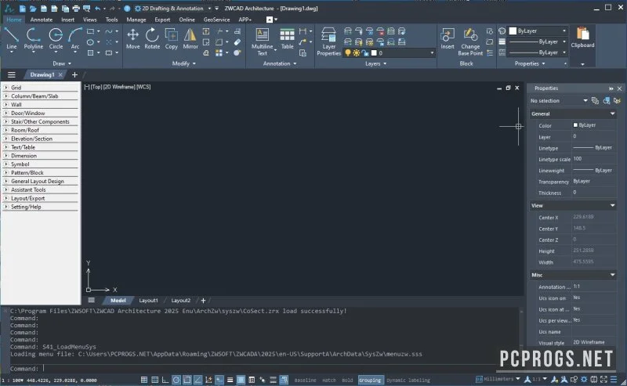Image resolution: width=627 pixels, height=386 pixels.
Task: Click the Toggle PICKADD icon in Properties panel
Action: click(x=595, y=101)
